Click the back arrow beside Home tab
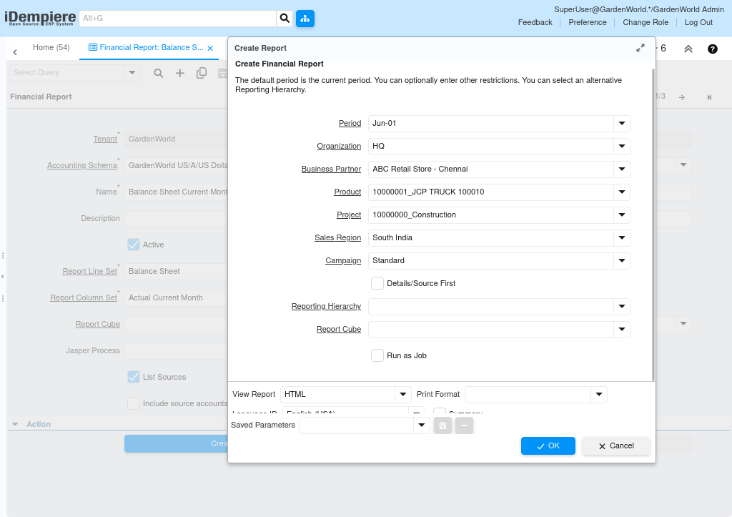The image size is (732, 517). coord(15,51)
